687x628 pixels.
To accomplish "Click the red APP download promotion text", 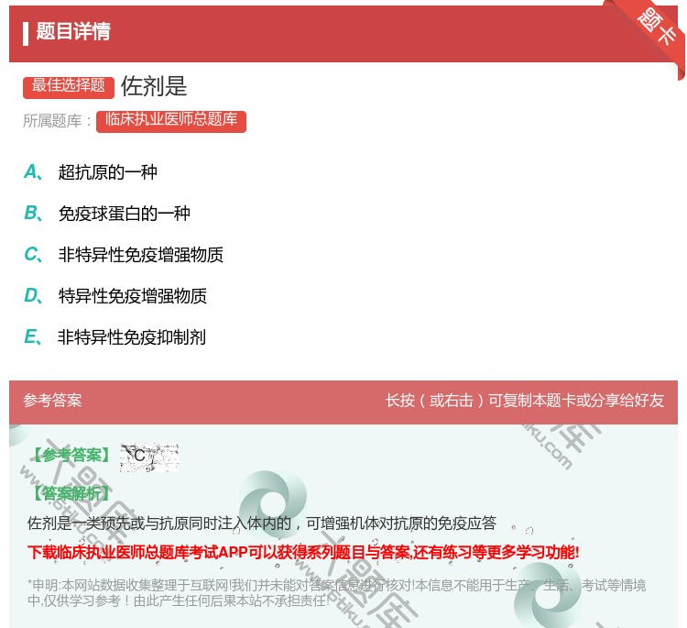I will pyautogui.click(x=303, y=552).
